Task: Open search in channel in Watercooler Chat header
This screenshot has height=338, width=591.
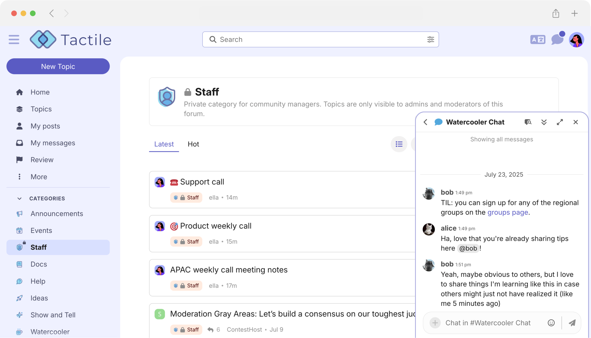Action: point(528,122)
